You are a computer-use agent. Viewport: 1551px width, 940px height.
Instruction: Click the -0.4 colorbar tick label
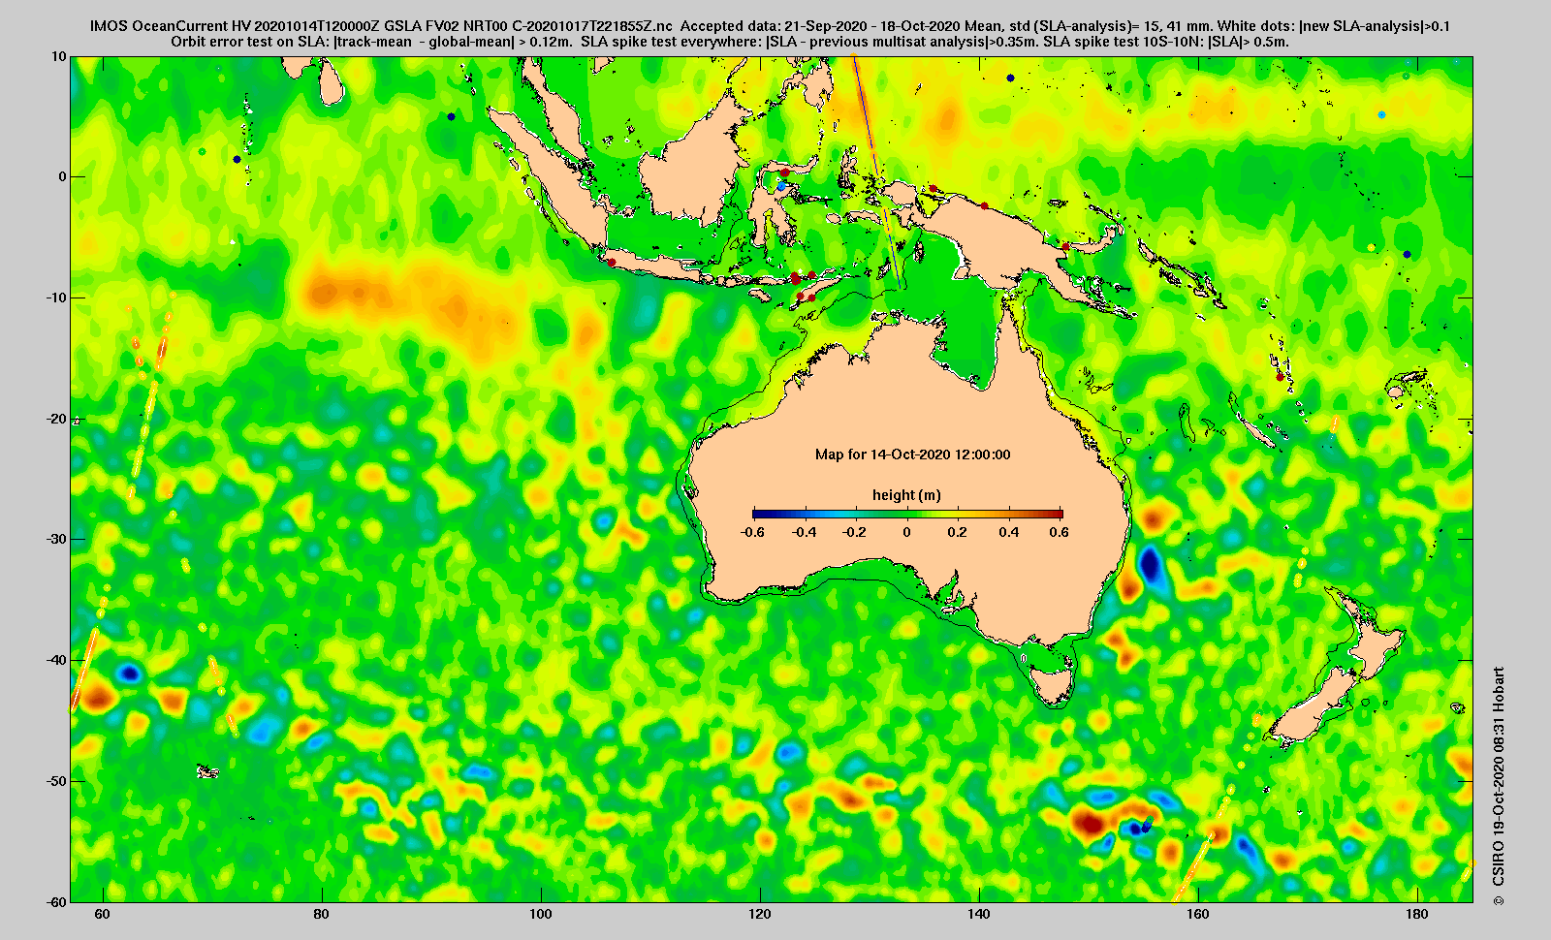pos(804,532)
